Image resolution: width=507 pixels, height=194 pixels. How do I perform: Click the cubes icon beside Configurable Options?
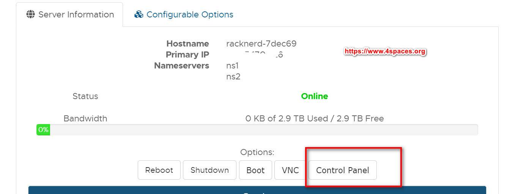[139, 14]
